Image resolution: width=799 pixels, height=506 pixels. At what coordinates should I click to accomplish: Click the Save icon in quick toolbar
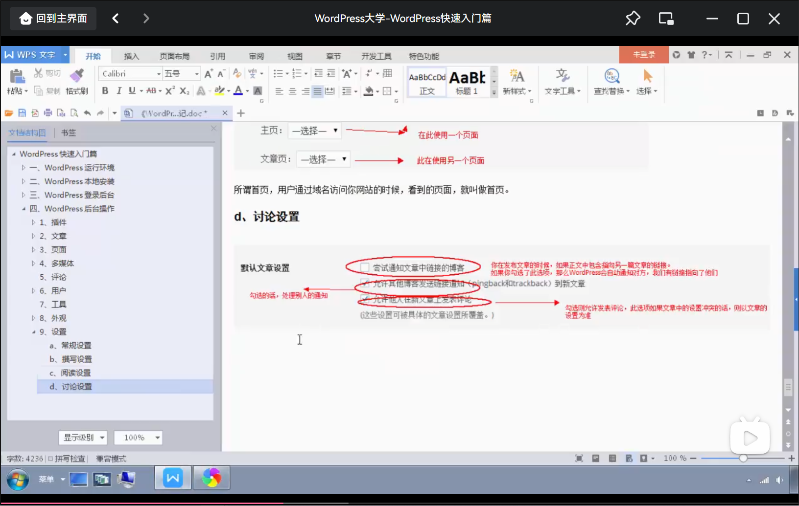click(x=22, y=113)
